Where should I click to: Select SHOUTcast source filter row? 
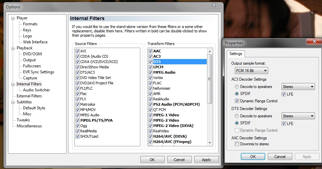click(89, 136)
